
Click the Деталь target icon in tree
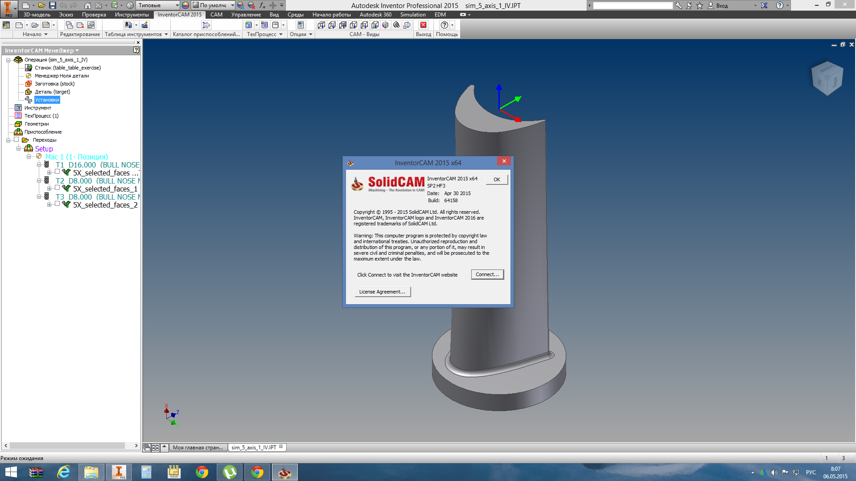[29, 92]
